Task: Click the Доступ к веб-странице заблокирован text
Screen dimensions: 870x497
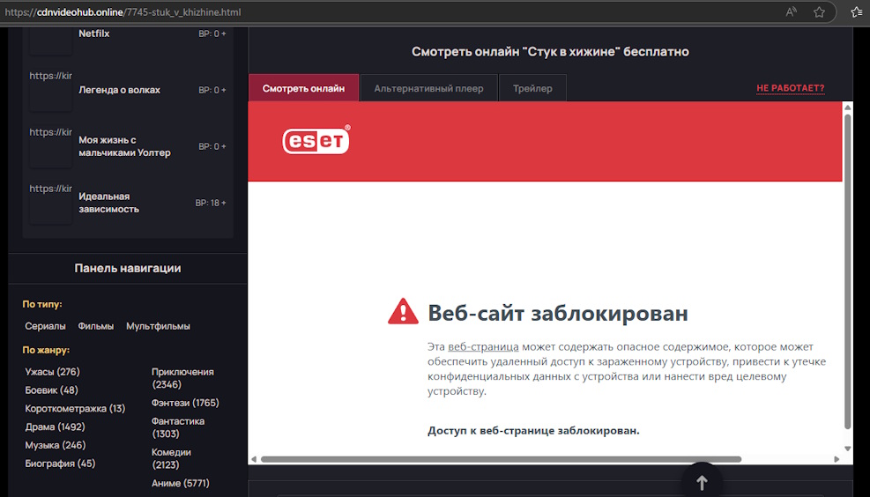Action: (x=533, y=430)
